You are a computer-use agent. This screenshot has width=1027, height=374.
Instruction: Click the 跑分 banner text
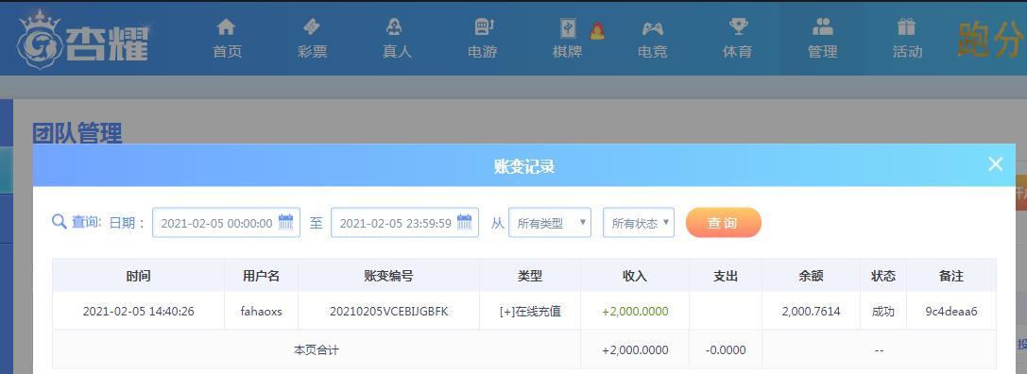coord(990,41)
